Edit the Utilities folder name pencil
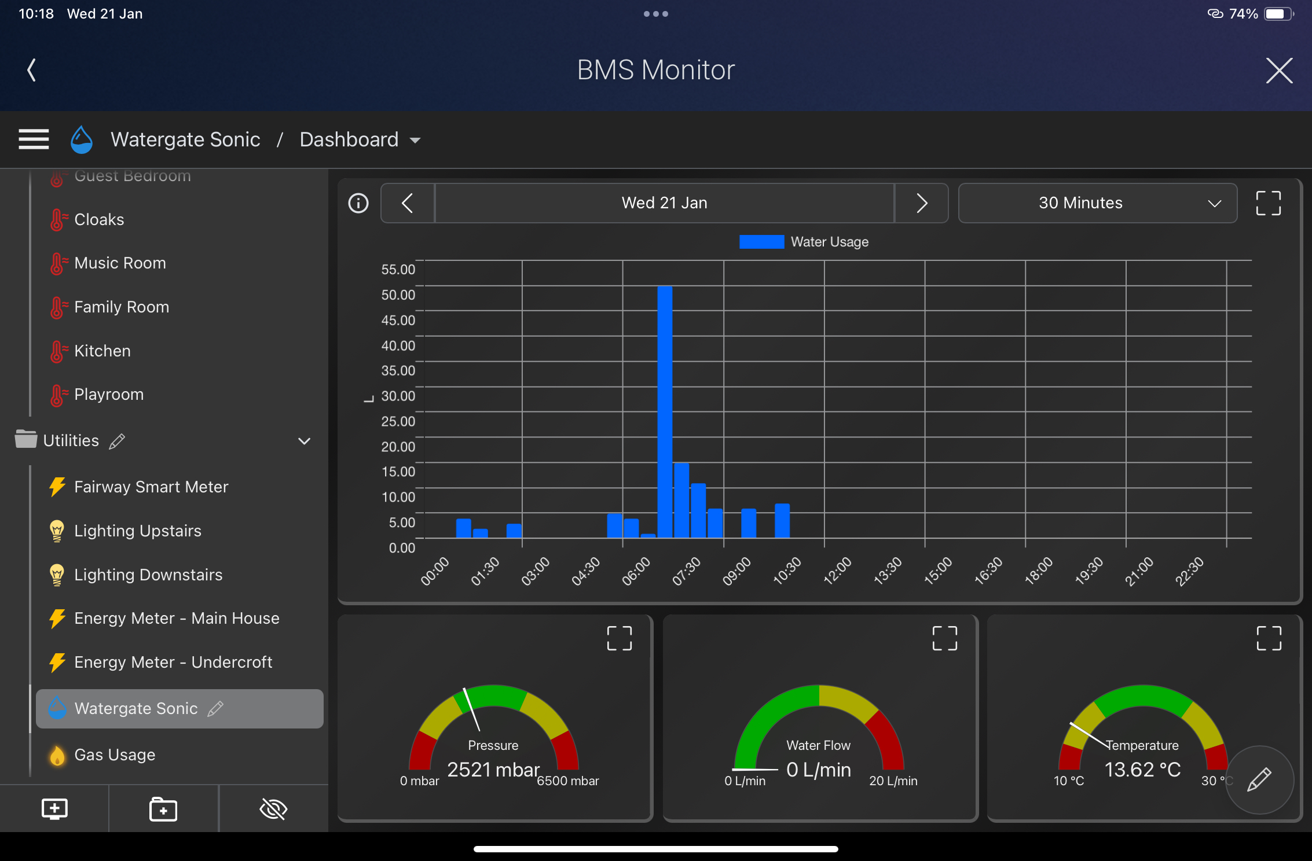Image resolution: width=1312 pixels, height=861 pixels. 117,441
